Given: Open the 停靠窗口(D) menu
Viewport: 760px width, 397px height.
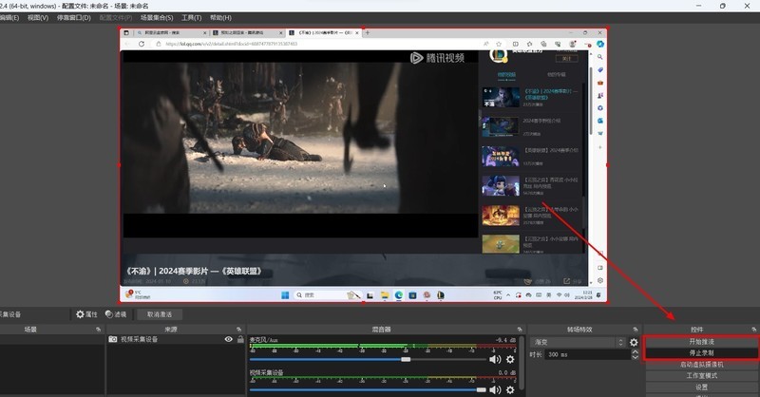Looking at the screenshot, I should pos(74,17).
